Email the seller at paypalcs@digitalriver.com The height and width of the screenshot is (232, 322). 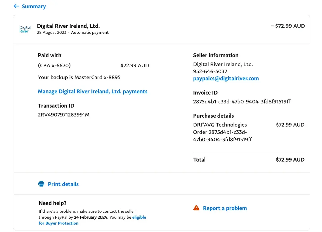point(226,79)
